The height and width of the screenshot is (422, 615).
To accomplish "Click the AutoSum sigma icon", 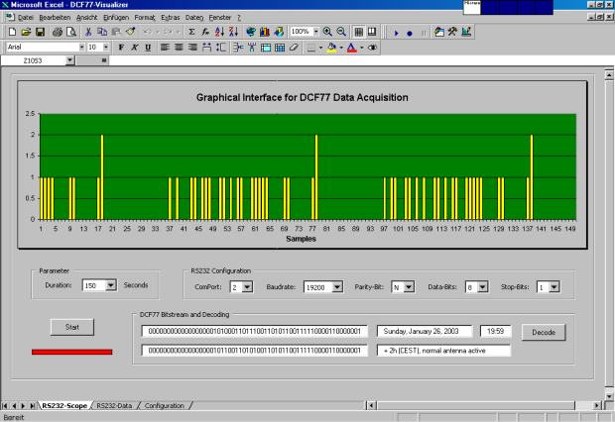I will [190, 33].
